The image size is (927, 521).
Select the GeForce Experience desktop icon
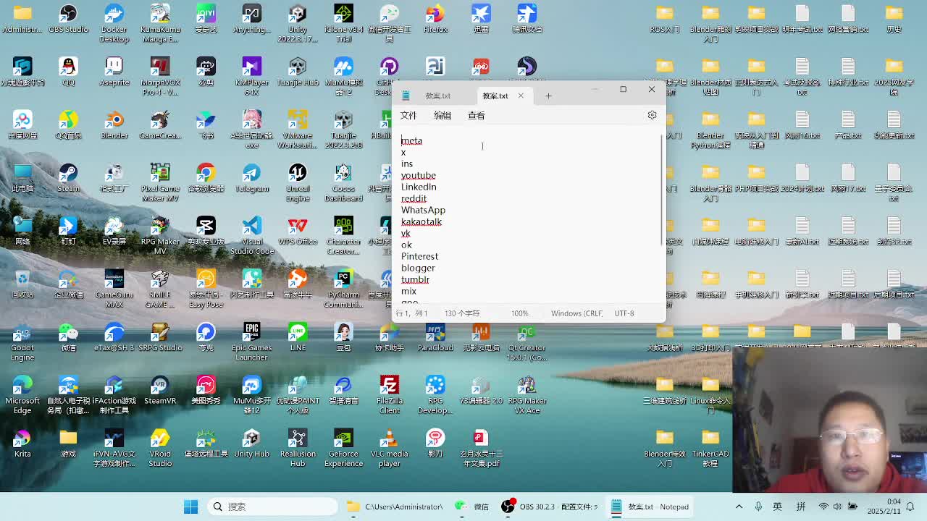point(343,448)
